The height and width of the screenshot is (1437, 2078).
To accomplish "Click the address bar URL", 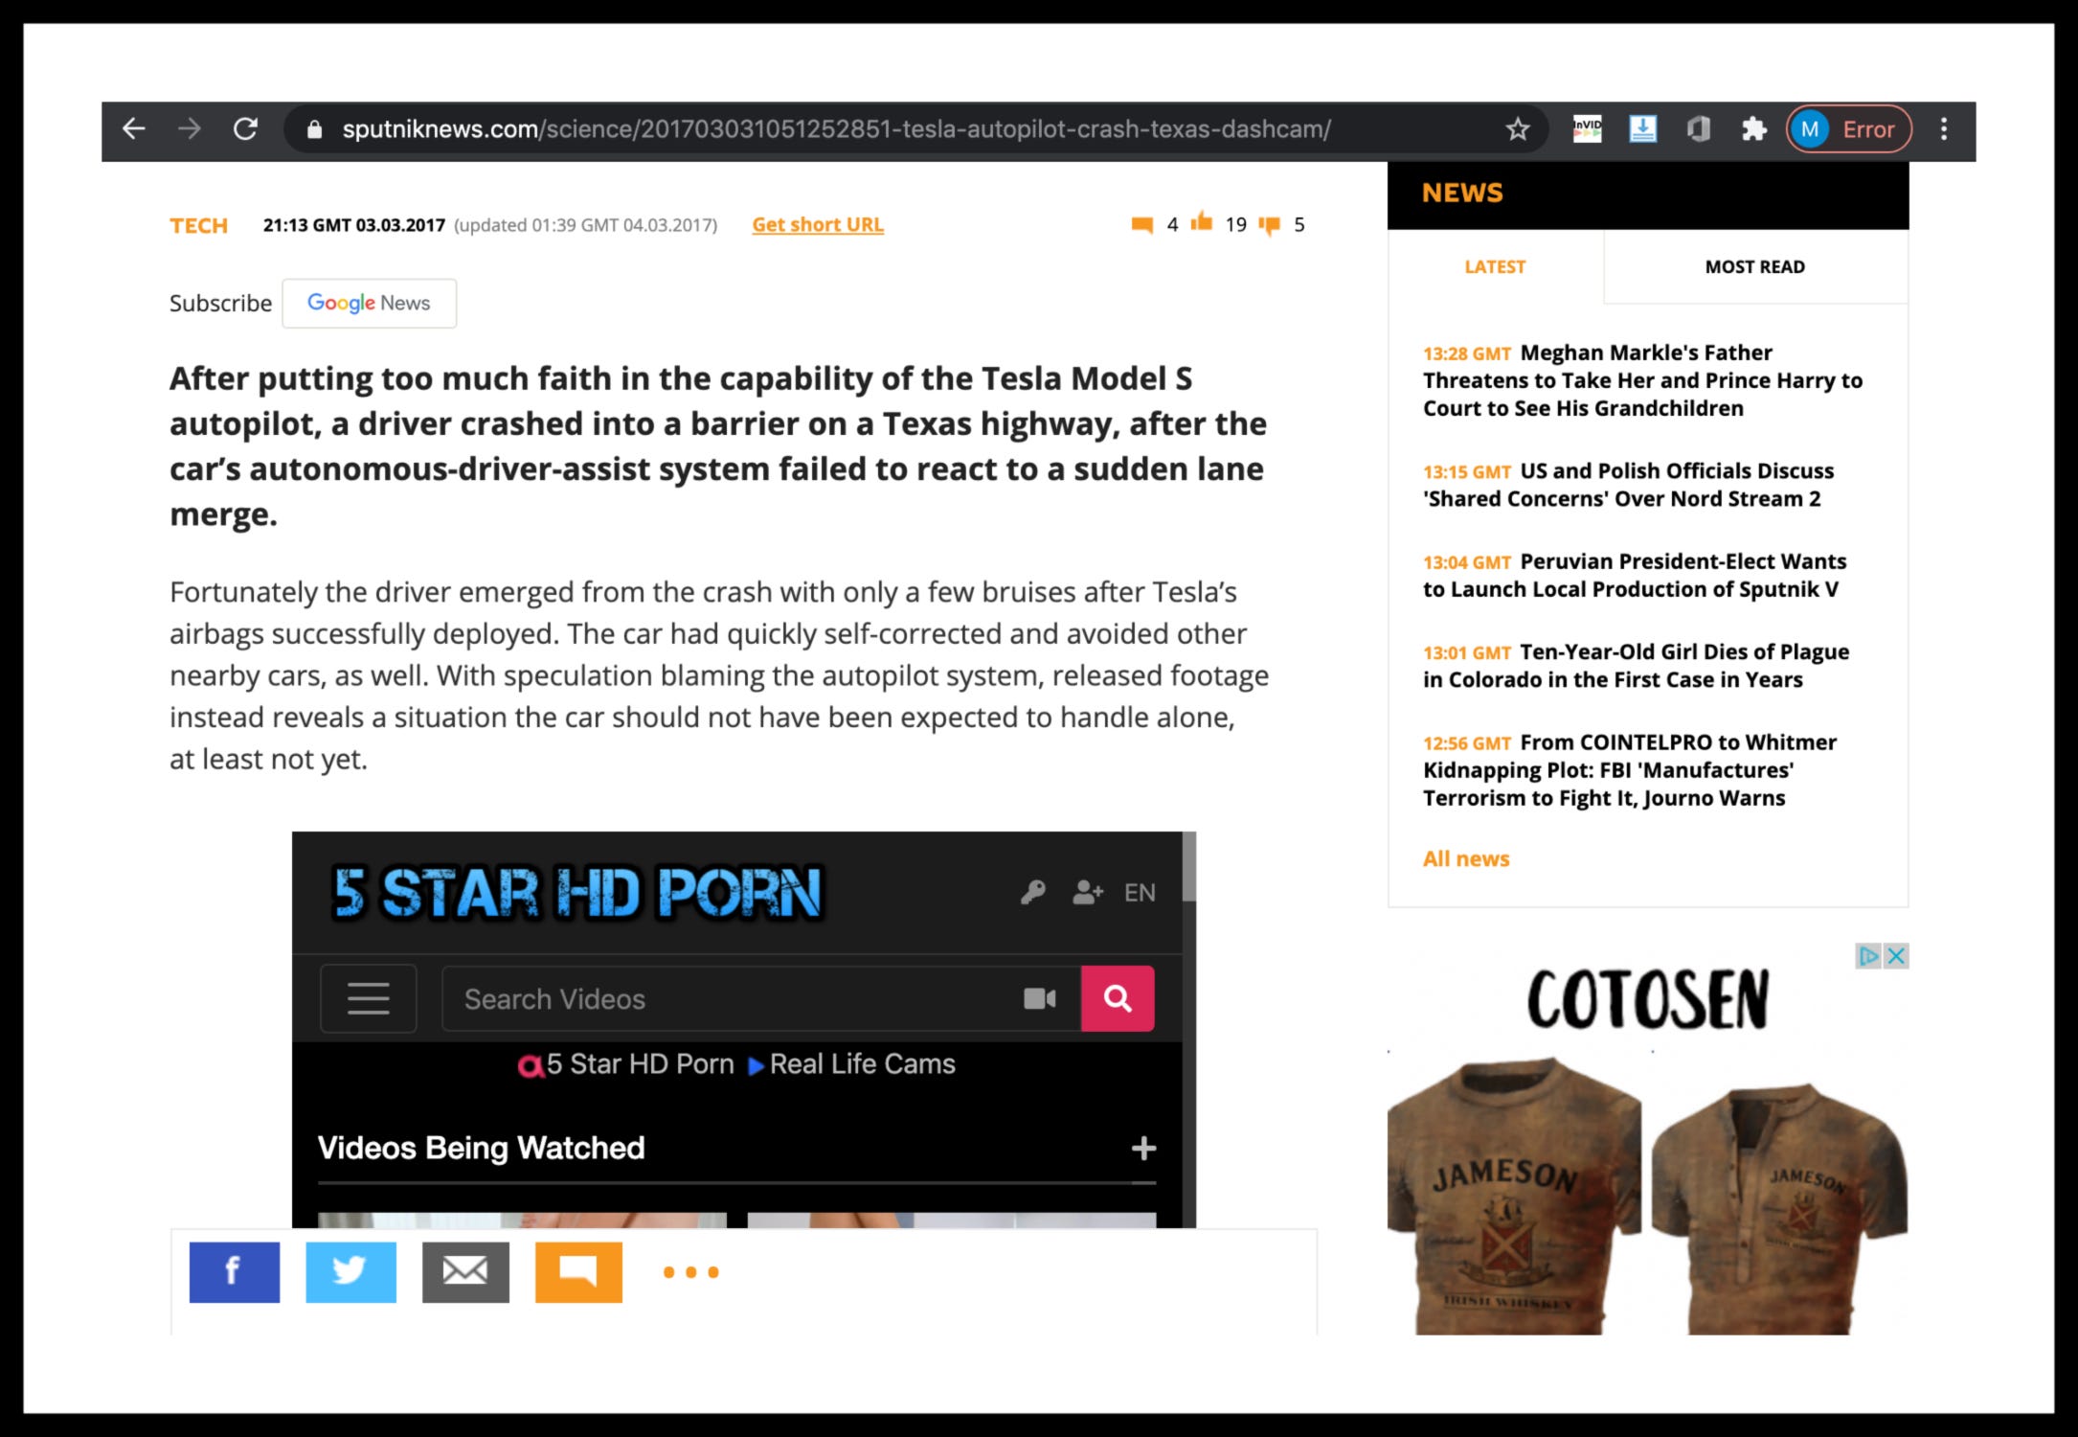I will (x=836, y=129).
